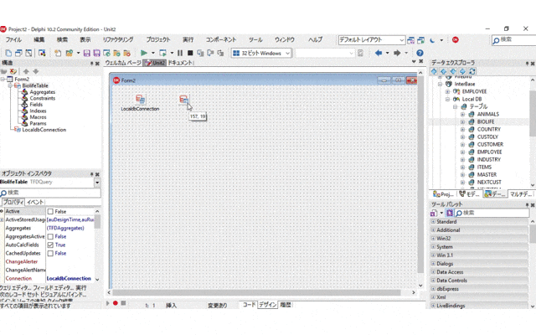Click the Save All icon
Image resolution: width=536 pixels, height=335 pixels.
click(x=97, y=53)
